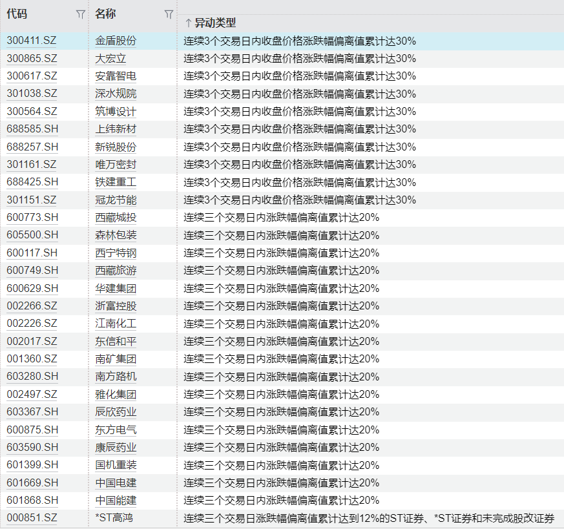Open stock name 东方电气
This screenshot has height=529, width=564.
(x=116, y=430)
